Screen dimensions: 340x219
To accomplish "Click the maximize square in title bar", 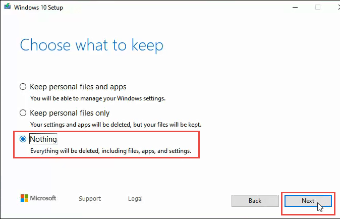I will pyautogui.click(x=318, y=7).
